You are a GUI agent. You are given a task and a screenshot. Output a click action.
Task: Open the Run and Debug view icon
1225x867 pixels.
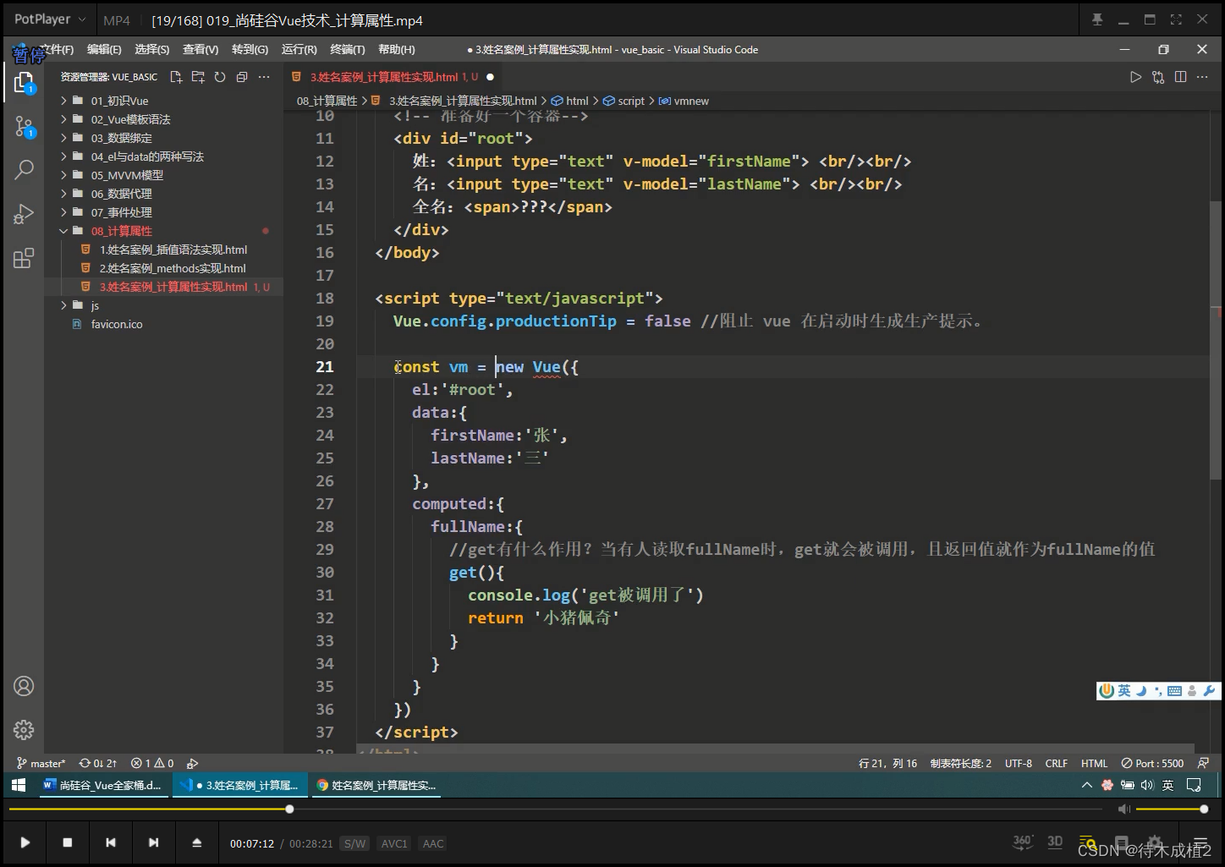[24, 214]
